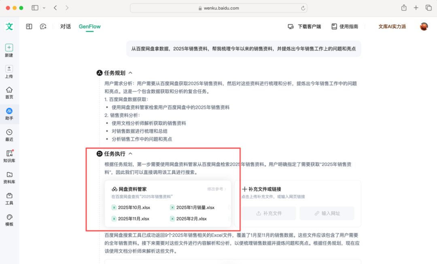Click the wenku.baidu.com address bar

pyautogui.click(x=218, y=8)
